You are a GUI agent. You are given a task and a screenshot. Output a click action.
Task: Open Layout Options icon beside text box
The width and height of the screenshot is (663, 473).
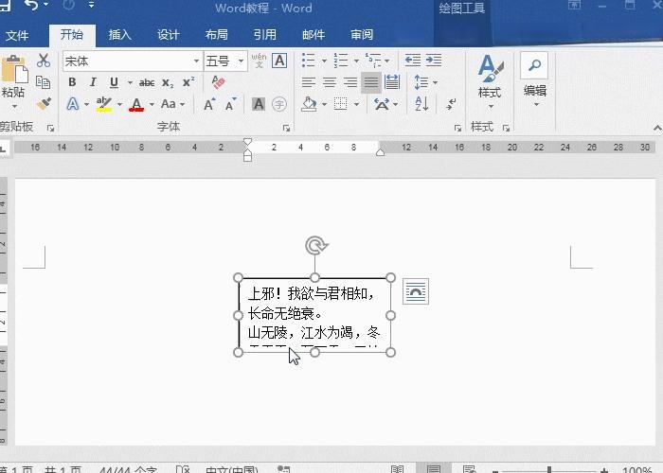click(415, 291)
